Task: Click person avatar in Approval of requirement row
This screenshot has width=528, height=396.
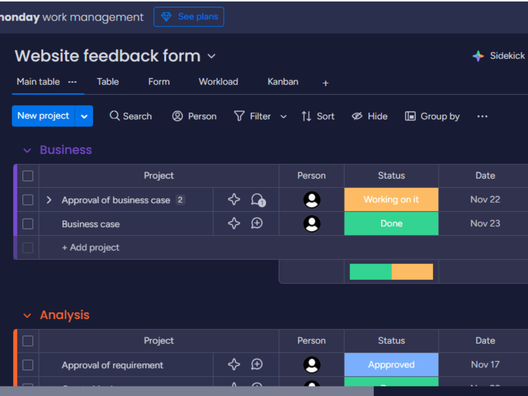Action: tap(312, 365)
